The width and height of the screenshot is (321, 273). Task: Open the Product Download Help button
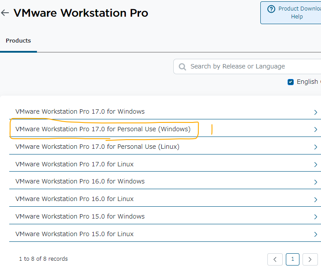click(x=291, y=13)
